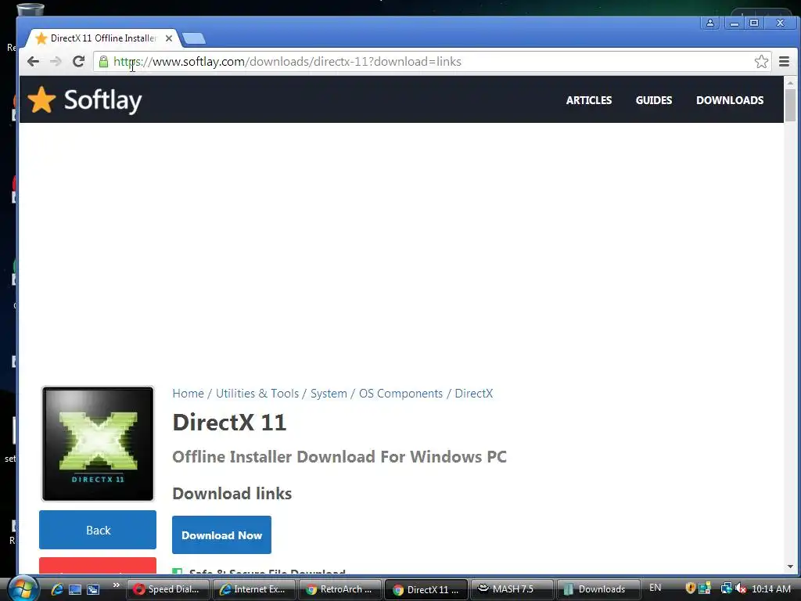Viewport: 801px width, 601px height.
Task: Reload the page with refresh icon
Action: tap(78, 62)
